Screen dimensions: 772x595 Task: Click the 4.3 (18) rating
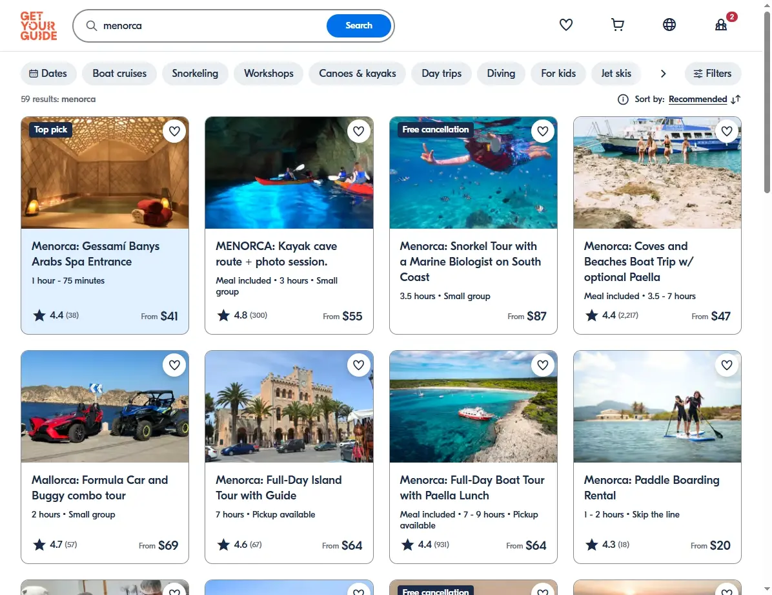[607, 544]
